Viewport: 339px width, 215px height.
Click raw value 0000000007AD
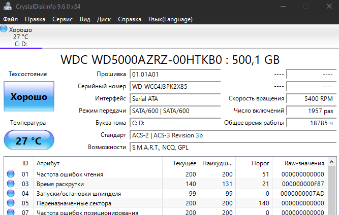tap(302, 193)
